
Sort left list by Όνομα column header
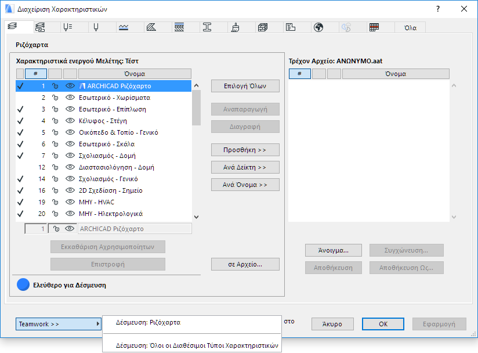click(135, 74)
